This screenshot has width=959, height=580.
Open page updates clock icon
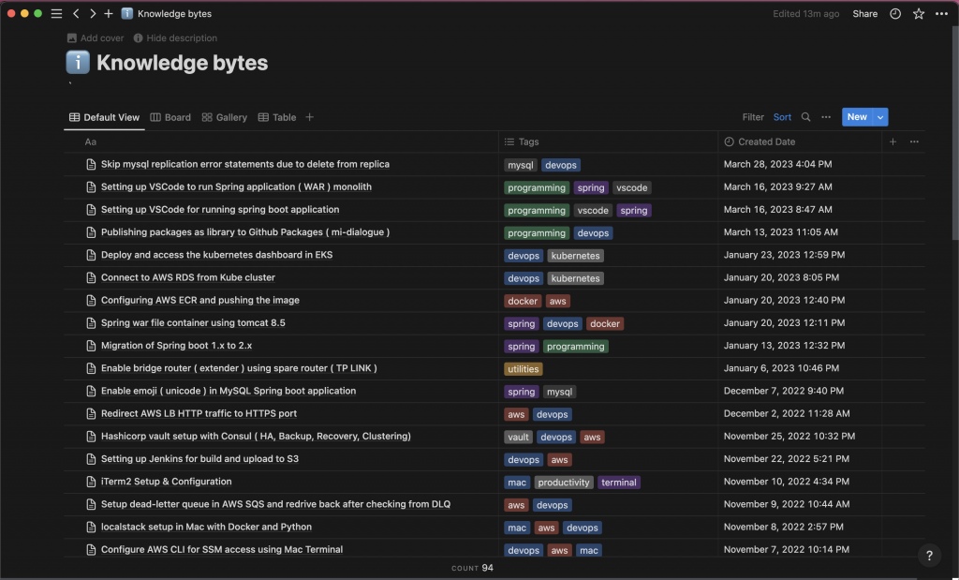tap(895, 13)
